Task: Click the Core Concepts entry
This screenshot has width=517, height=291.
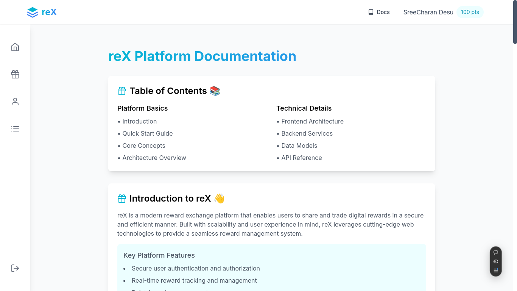Action: click(x=144, y=145)
